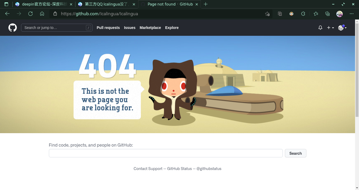The image size is (359, 190).
Task: Click the Search button
Action: point(296,153)
